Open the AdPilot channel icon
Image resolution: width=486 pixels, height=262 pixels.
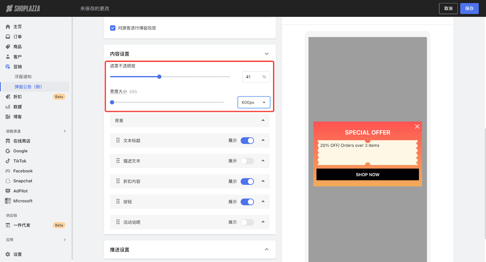[x=8, y=191]
